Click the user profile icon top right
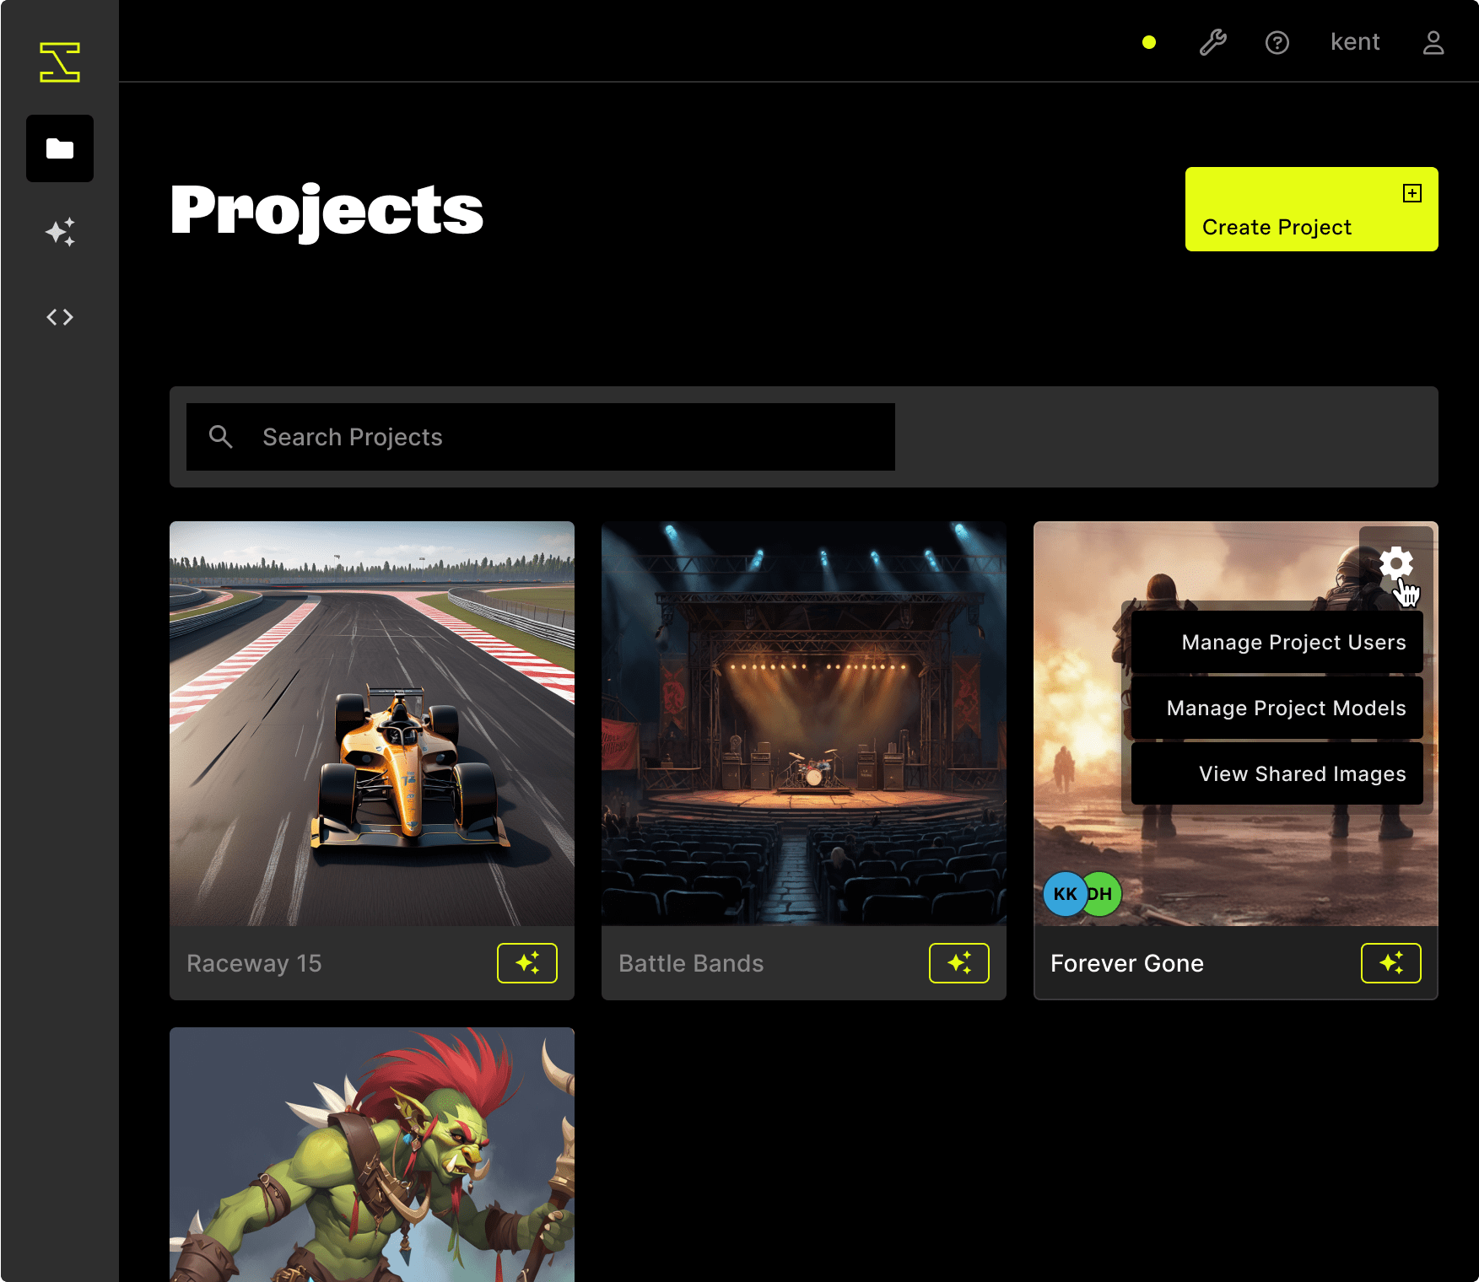The height and width of the screenshot is (1282, 1479). point(1433,41)
